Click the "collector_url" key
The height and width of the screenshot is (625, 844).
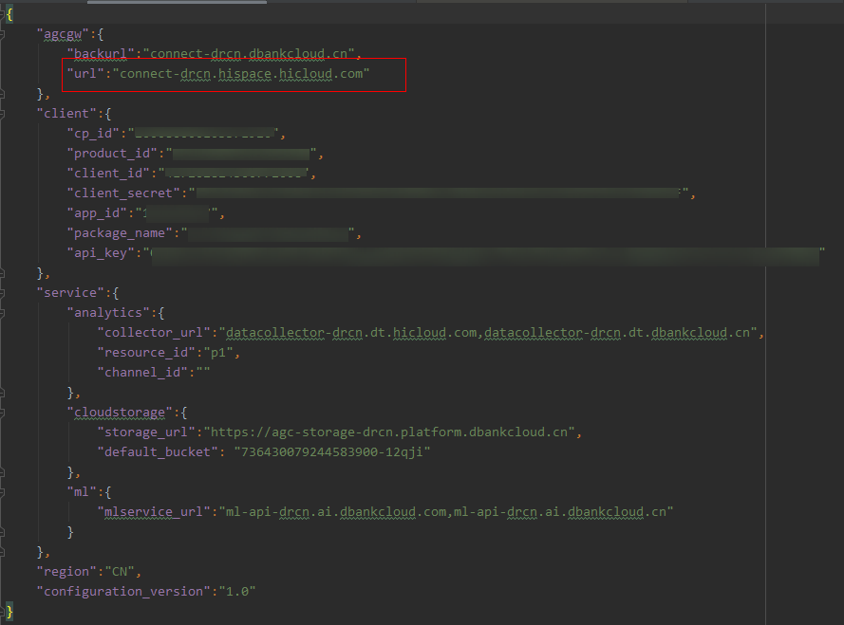coord(154,332)
